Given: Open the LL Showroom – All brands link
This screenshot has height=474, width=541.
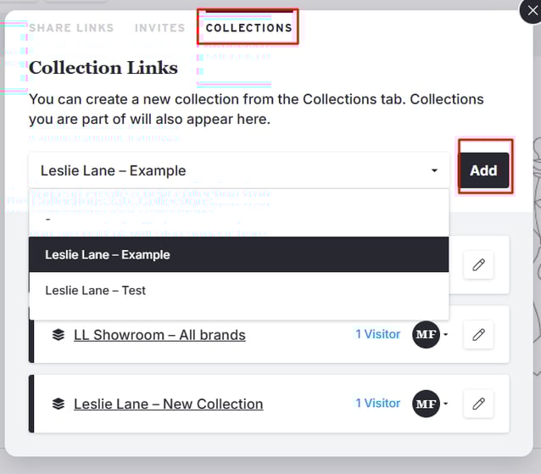Looking at the screenshot, I should tap(159, 335).
